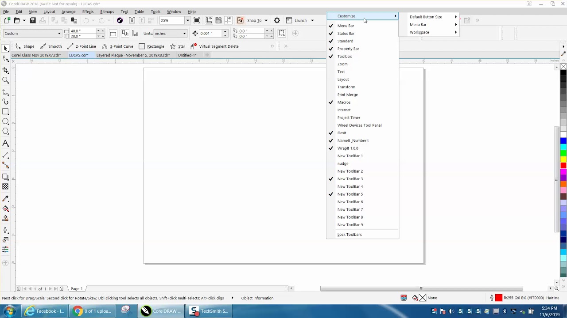
Task: Click the Virtual Segment Delete button
Action: pos(214,46)
